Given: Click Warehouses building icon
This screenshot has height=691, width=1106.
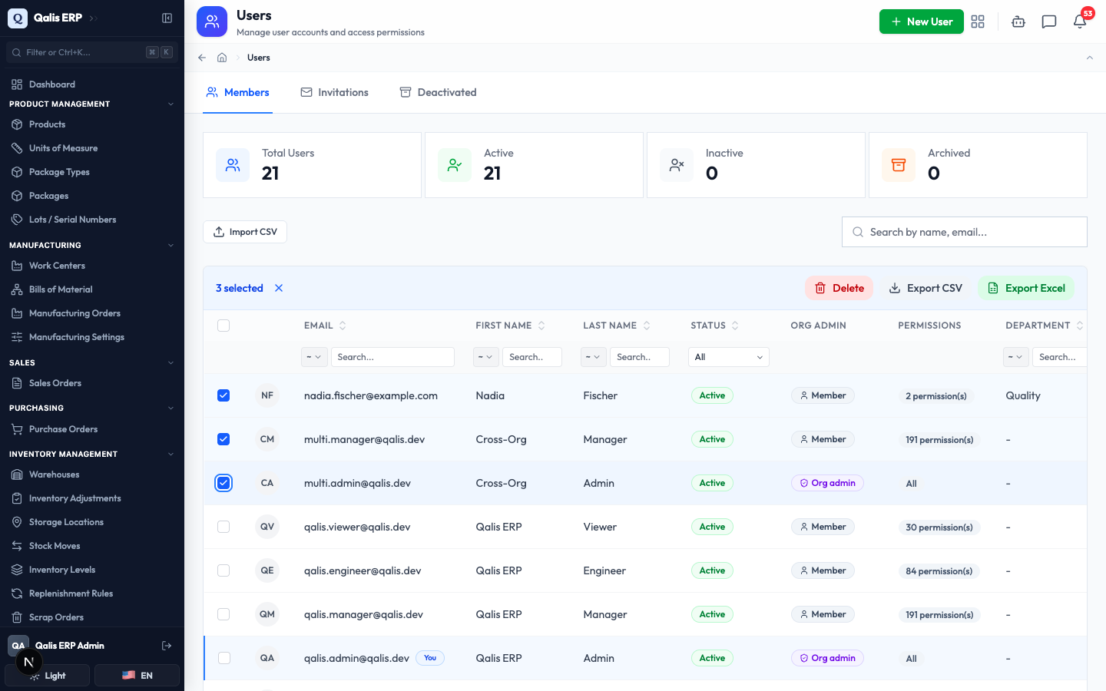Looking at the screenshot, I should (x=17, y=474).
